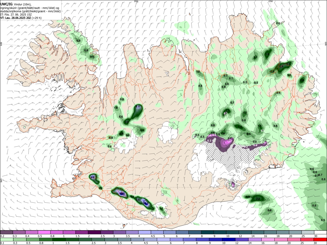The height and width of the screenshot is (245, 327).
Task: Click the 20W longitude label at top
Action: [x=136, y=1]
